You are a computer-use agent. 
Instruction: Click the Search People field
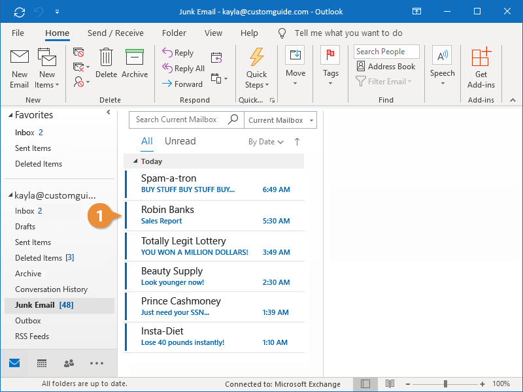tap(386, 52)
